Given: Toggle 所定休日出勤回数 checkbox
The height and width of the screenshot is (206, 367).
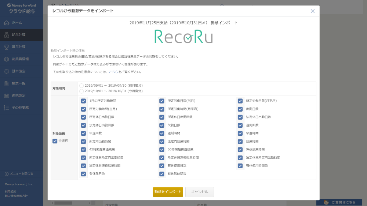Looking at the screenshot, I should 162,117.
